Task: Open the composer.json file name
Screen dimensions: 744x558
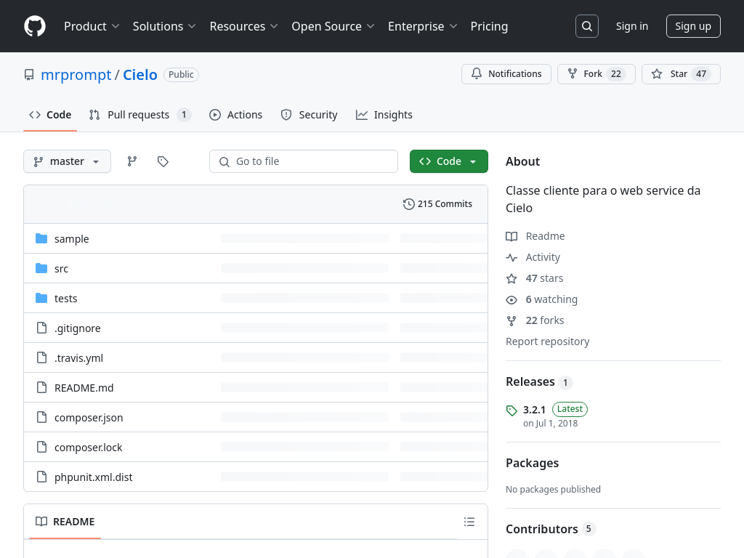Action: 89,418
